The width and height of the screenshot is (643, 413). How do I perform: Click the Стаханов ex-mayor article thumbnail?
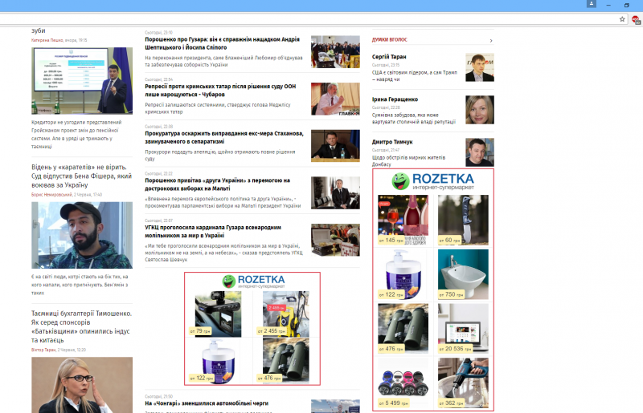pos(335,146)
